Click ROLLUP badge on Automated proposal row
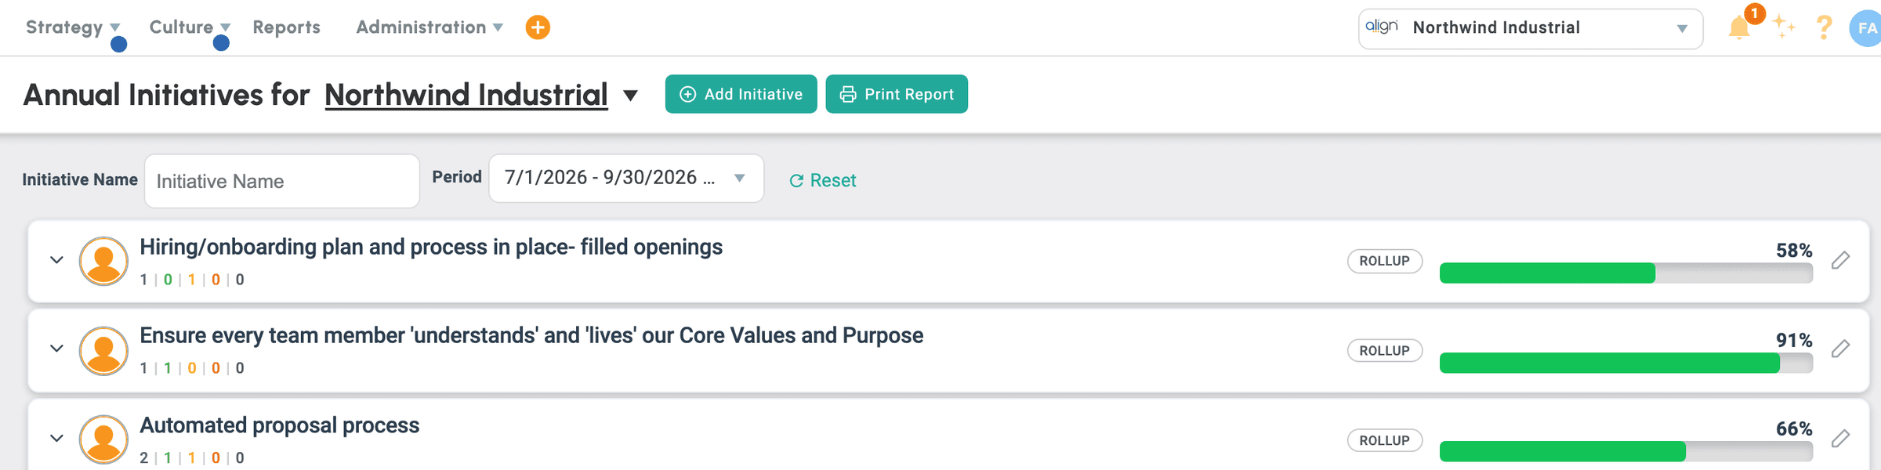Viewport: 1881px width, 470px height. pos(1385,440)
